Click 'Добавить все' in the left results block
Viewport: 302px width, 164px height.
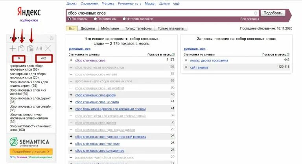(79, 49)
